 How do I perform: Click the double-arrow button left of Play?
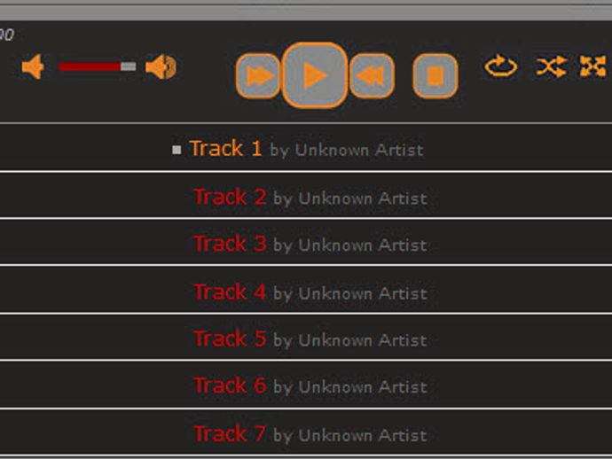(258, 75)
